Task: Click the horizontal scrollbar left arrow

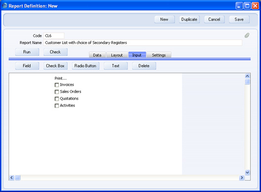Action: 11,178
